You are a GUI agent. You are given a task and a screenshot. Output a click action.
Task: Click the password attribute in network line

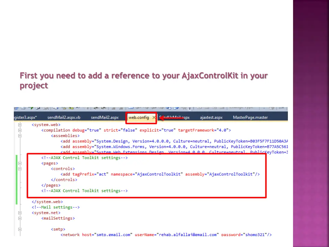point(244,234)
